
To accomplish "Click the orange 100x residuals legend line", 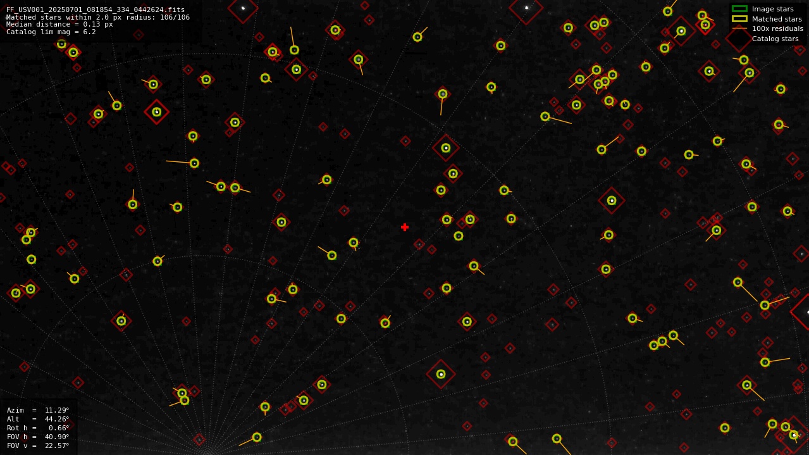I will (x=739, y=28).
